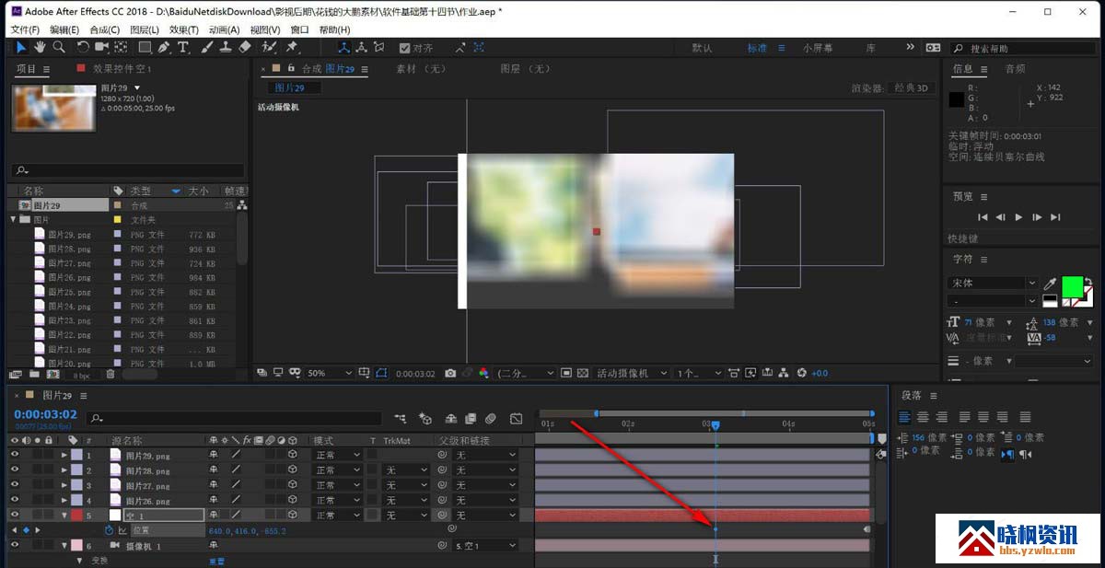This screenshot has height=568, width=1105.
Task: Open the resolution (二分... dropdown
Action: (526, 373)
